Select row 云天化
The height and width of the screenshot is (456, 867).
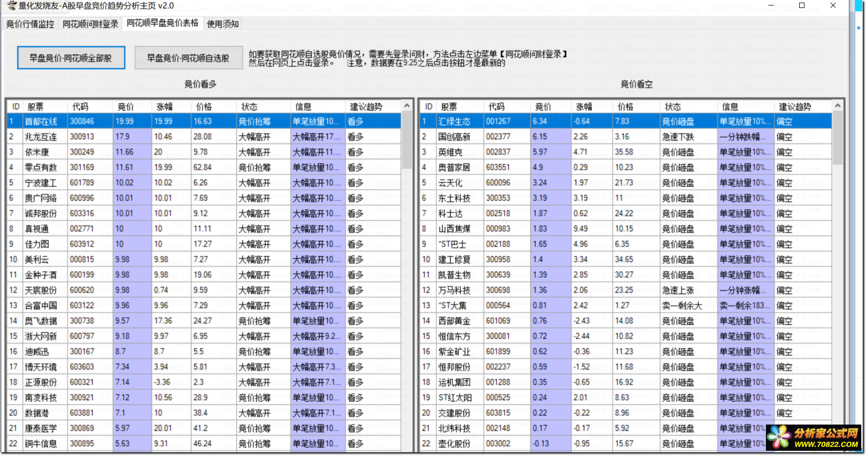[626, 183]
